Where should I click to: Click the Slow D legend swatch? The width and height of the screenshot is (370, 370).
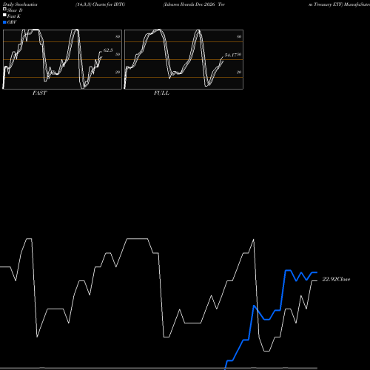click(4, 9)
